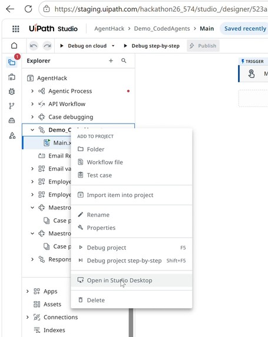Expand the Case debugging node
Screen dimensions: 268x337
32,117
